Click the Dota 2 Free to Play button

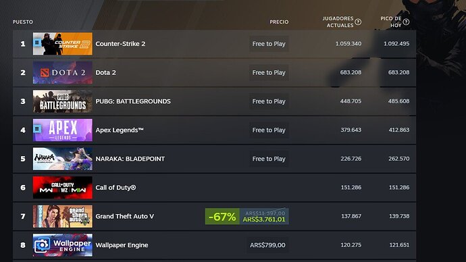point(269,72)
